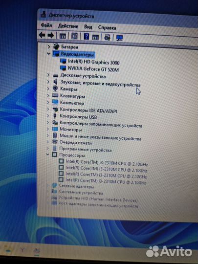Screen dimensions: 198x264
Task: Click the mouse icon for Мыши и иные устройства
Action: [55, 135]
